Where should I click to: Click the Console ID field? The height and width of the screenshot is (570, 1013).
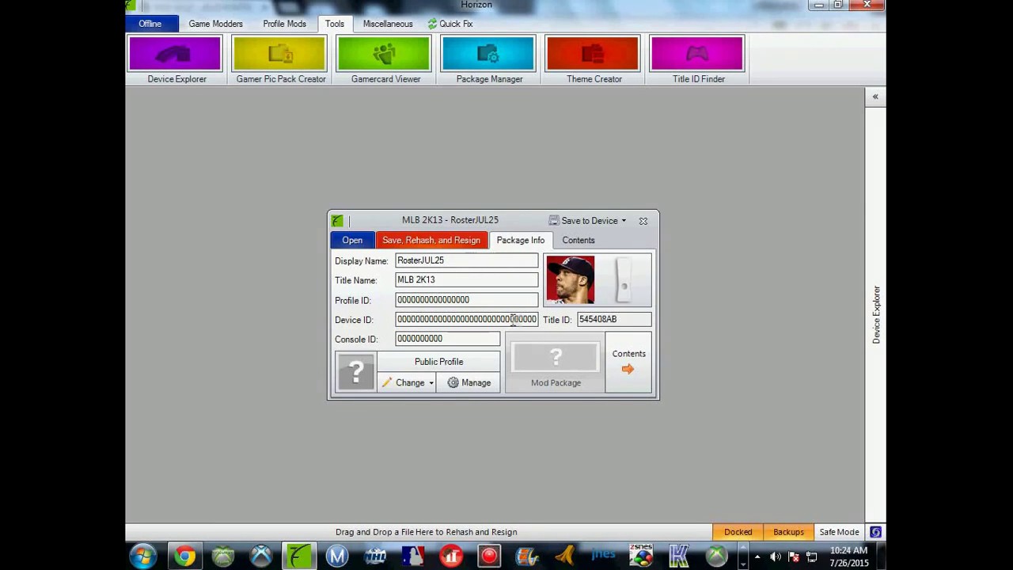(448, 339)
